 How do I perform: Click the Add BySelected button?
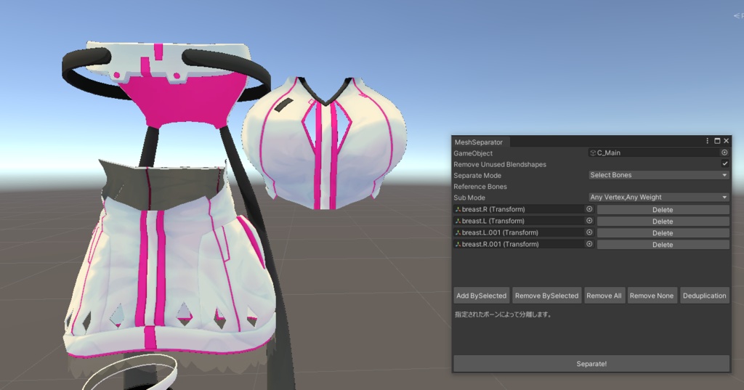tap(481, 296)
